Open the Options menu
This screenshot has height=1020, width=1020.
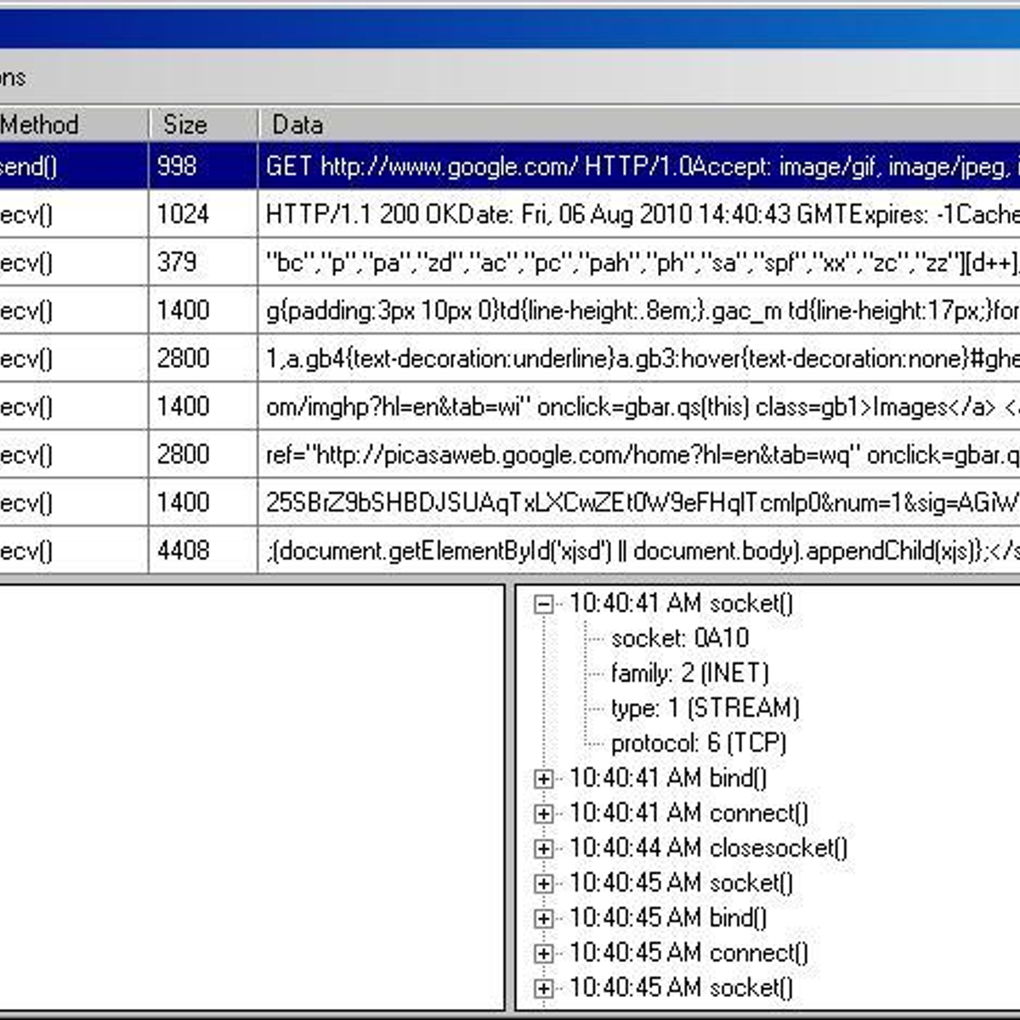[x=12, y=77]
